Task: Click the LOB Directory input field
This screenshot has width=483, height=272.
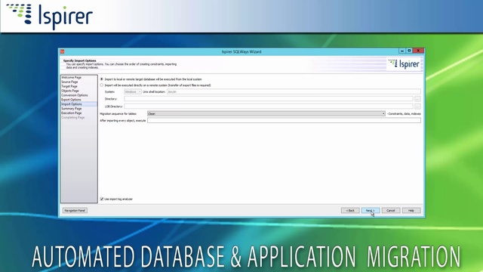Action: [x=269, y=106]
